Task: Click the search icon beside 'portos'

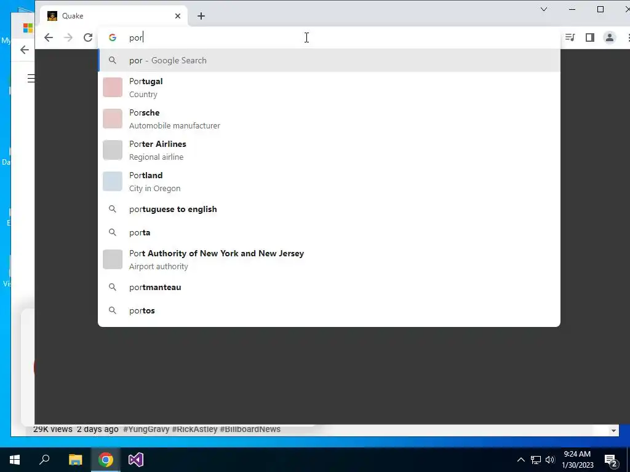Action: 113,310
